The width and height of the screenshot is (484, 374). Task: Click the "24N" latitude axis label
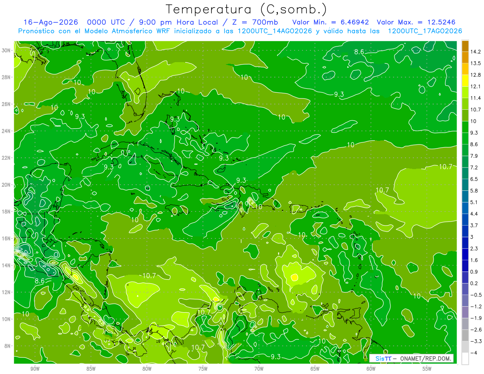pos(7,131)
